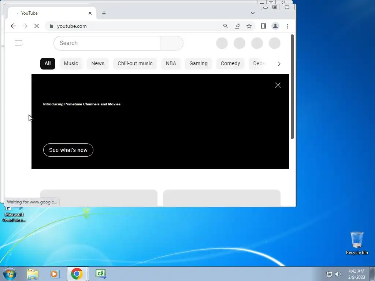Open Windows Explorer from the taskbar
Viewport: 375px width, 281px height.
(x=33, y=274)
